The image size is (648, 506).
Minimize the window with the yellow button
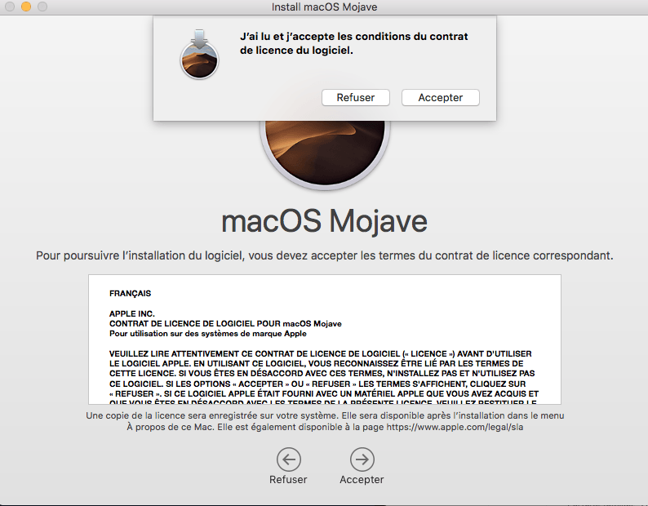pyautogui.click(x=25, y=7)
